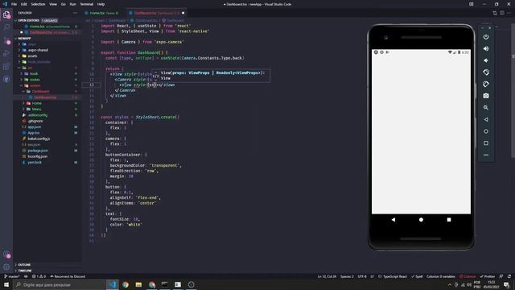The width and height of the screenshot is (515, 290).
Task: Click Reconnect to Discord in the status bar
Action: click(68, 276)
